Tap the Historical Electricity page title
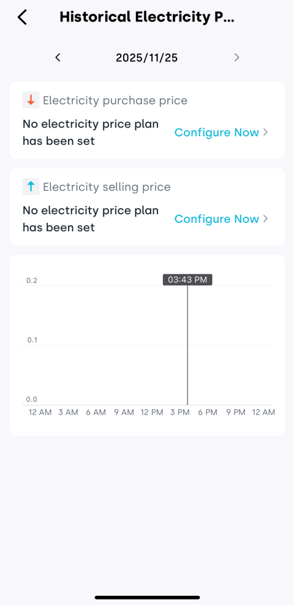294x605 pixels. [x=147, y=17]
